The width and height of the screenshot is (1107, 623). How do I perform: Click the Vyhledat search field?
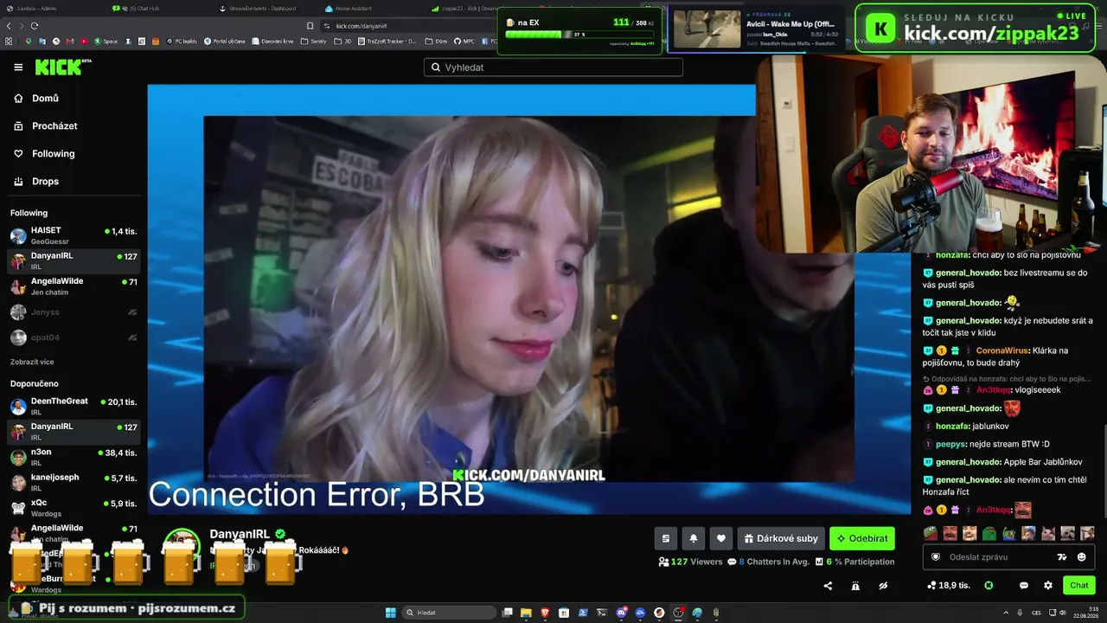click(x=553, y=67)
